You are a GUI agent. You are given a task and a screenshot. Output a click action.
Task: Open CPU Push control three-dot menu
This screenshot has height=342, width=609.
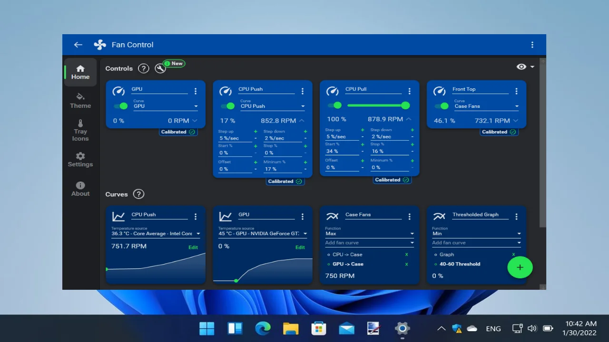(x=302, y=91)
